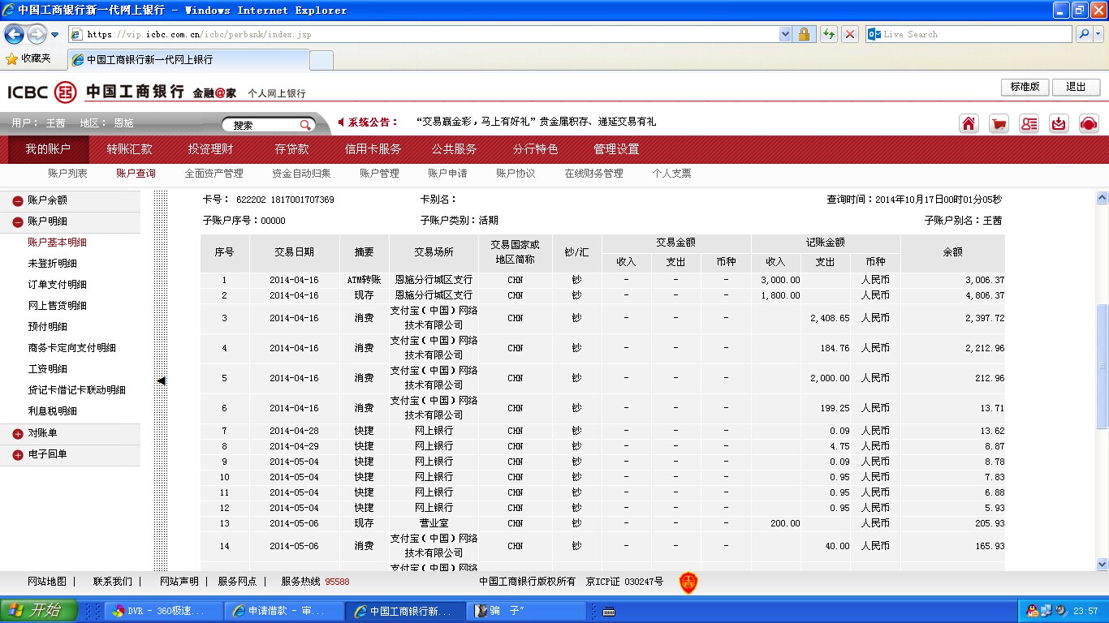Switch to the 账户列表 sub-tab
This screenshot has width=1109, height=623.
67,174
